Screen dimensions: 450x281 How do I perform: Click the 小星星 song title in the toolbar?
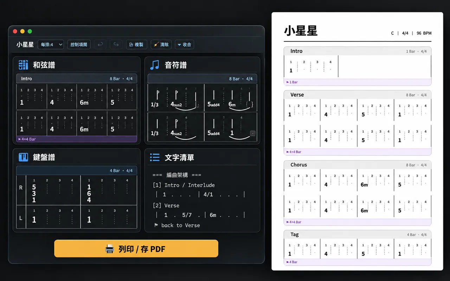[25, 45]
